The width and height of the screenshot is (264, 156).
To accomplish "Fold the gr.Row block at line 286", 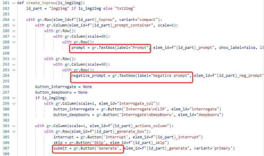I will pyautogui.click(x=14, y=31).
